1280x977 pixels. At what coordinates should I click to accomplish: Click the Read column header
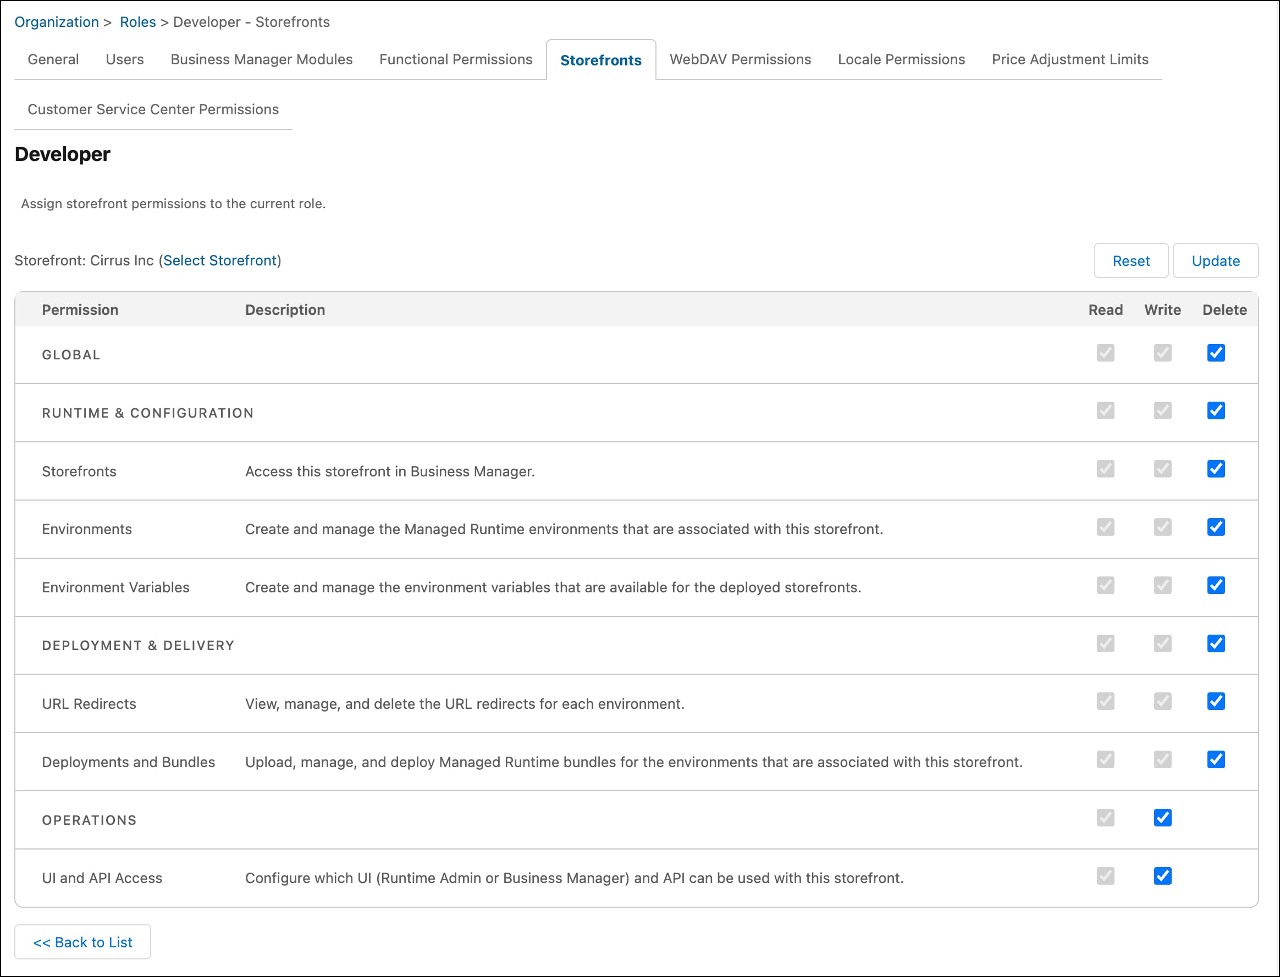pyautogui.click(x=1106, y=310)
